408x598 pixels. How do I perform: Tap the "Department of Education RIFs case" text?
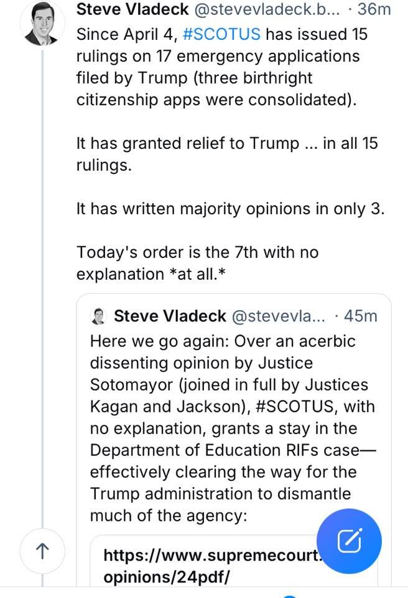pos(223,451)
